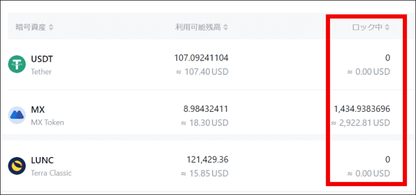Open the LUNC asset name
This screenshot has width=416, height=195.
pos(42,160)
